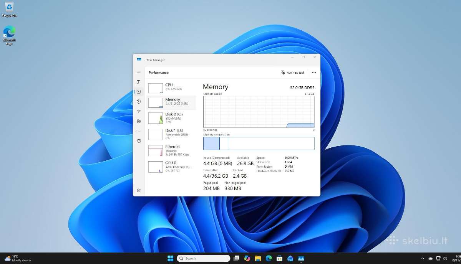Image resolution: width=461 pixels, height=264 pixels.
Task: Open the weather widget in taskbar
Action: pos(17,258)
